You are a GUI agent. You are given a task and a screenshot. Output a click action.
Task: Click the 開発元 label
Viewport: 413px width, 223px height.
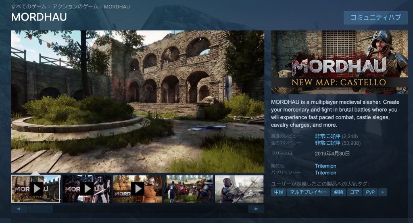coord(278,166)
